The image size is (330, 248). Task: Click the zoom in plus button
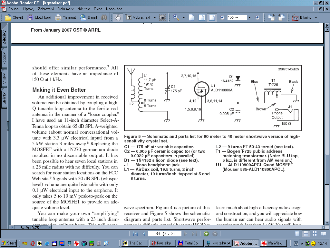tap(257, 17)
